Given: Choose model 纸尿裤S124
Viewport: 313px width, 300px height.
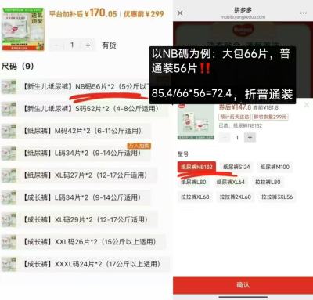Looking at the screenshot, I should [236, 167].
